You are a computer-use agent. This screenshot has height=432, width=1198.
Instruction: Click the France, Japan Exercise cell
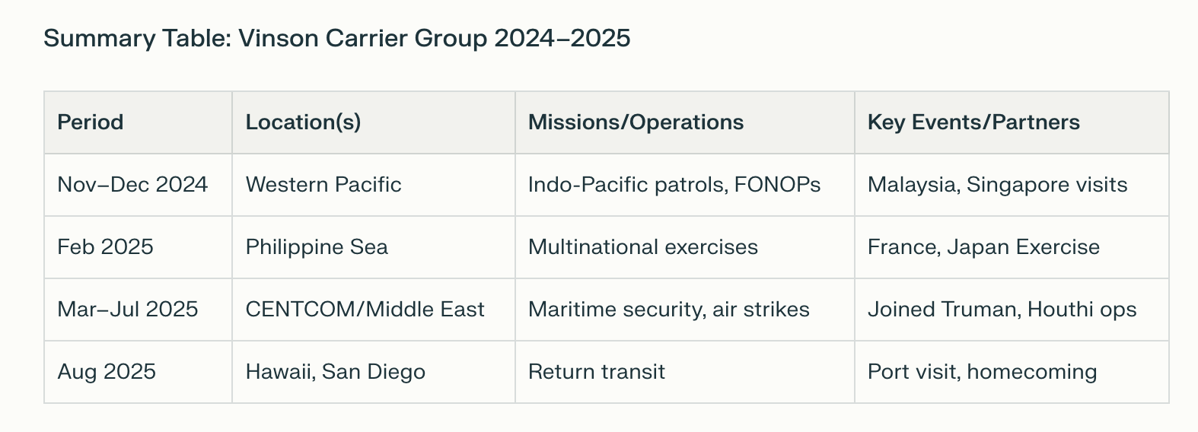coord(1012,247)
